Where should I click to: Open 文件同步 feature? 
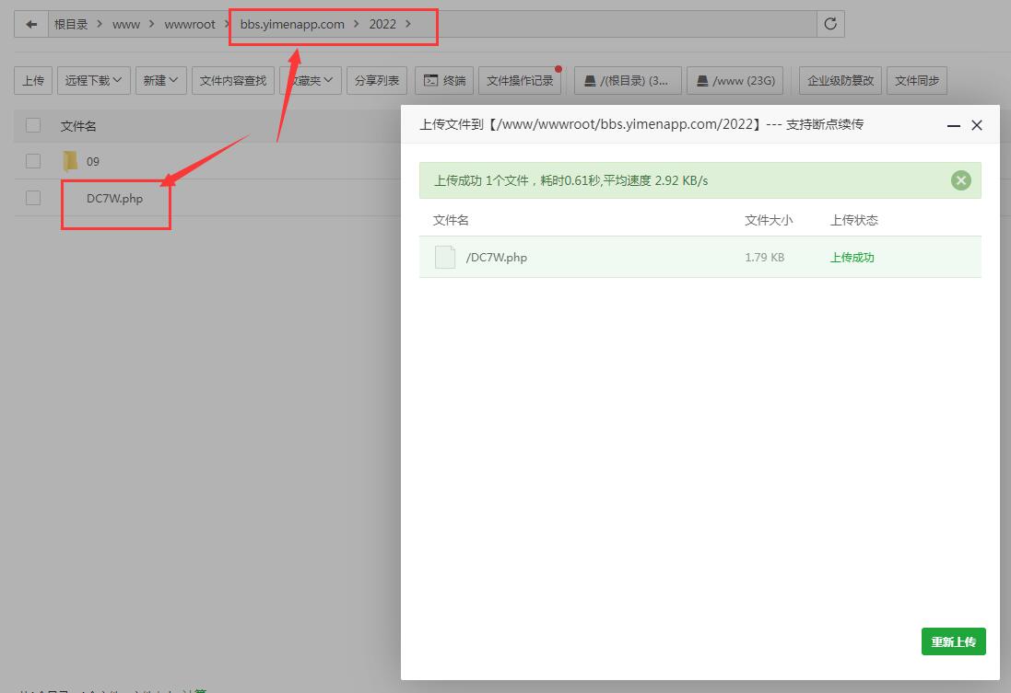pos(917,80)
